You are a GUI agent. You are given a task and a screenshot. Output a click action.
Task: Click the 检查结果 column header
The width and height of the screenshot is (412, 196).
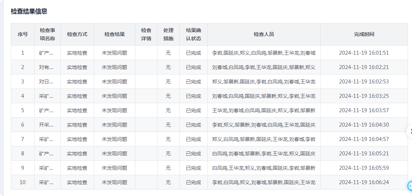pyautogui.click(x=114, y=34)
